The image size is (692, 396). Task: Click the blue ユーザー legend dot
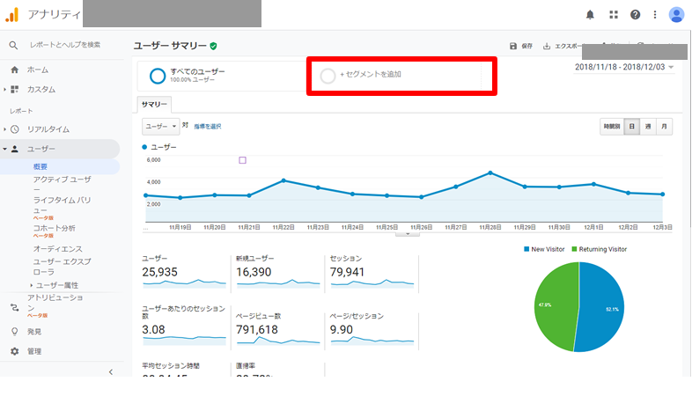click(144, 147)
